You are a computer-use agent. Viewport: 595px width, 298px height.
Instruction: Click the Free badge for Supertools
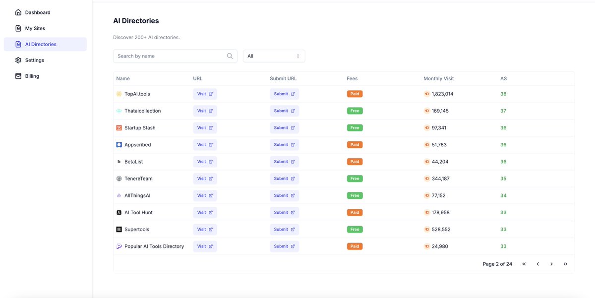point(355,229)
